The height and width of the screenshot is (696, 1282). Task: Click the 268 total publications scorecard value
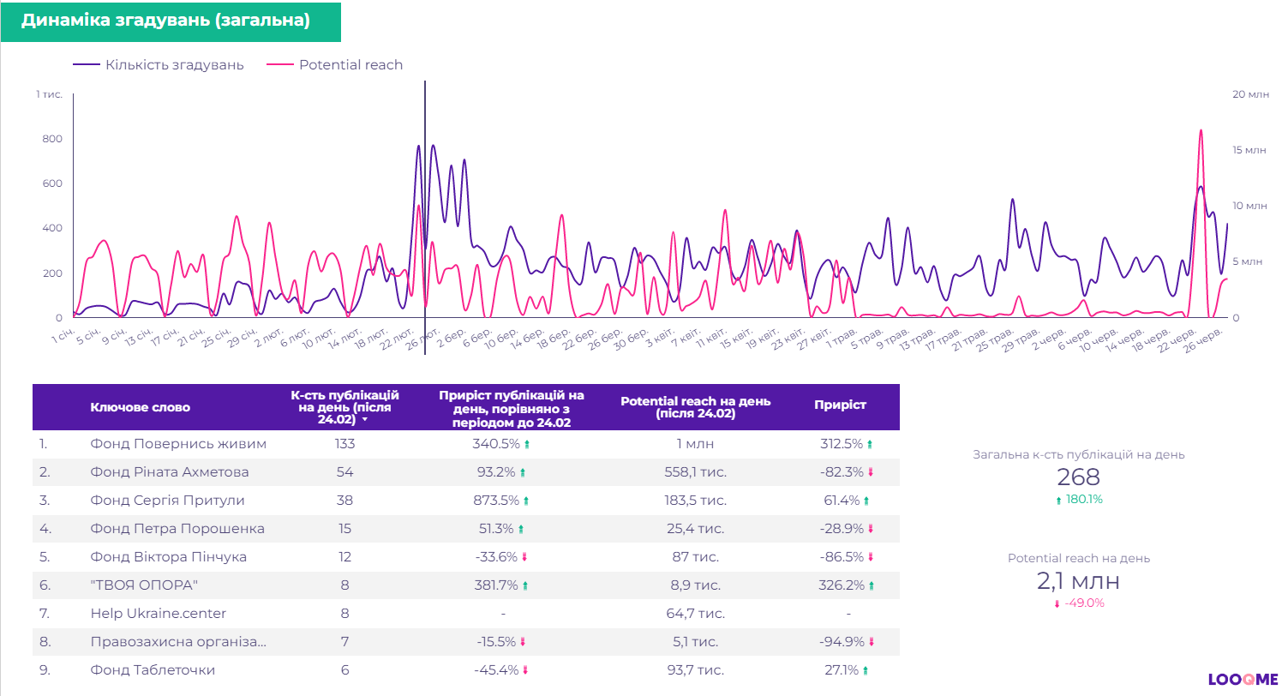[x=1078, y=477]
